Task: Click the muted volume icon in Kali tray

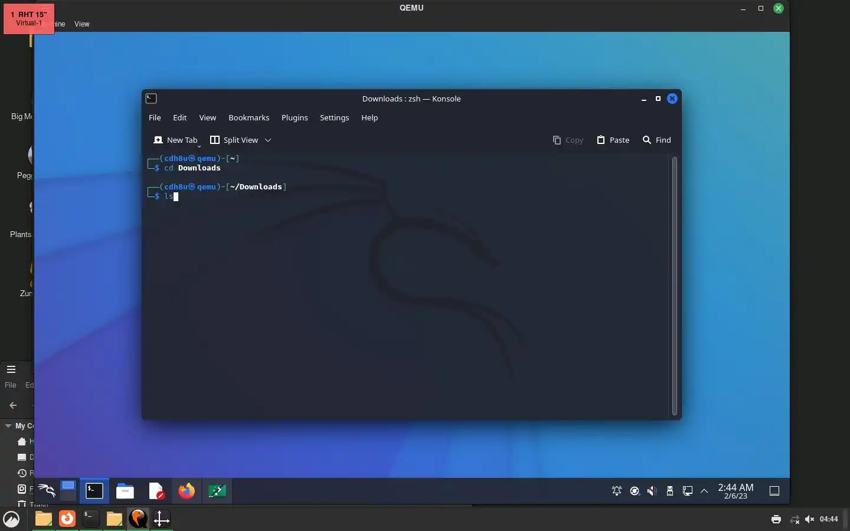Action: pyautogui.click(x=652, y=491)
